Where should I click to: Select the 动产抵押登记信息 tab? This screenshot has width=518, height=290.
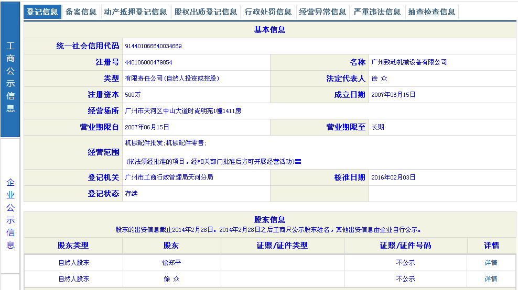tap(135, 12)
